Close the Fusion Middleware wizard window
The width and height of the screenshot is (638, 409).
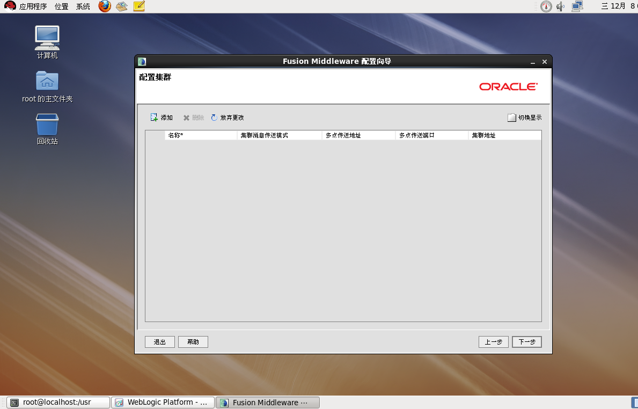pyautogui.click(x=545, y=62)
